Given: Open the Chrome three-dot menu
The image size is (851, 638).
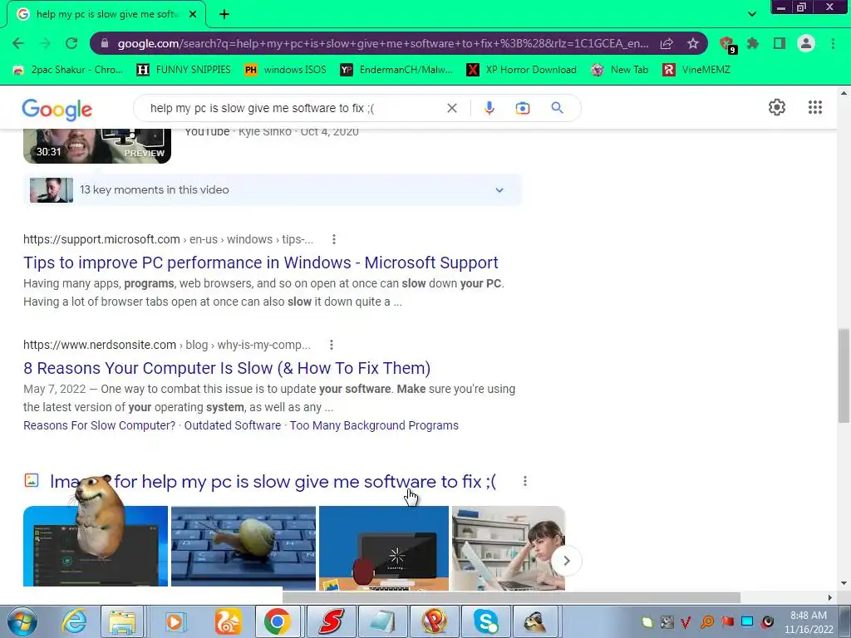Looking at the screenshot, I should [x=833, y=43].
